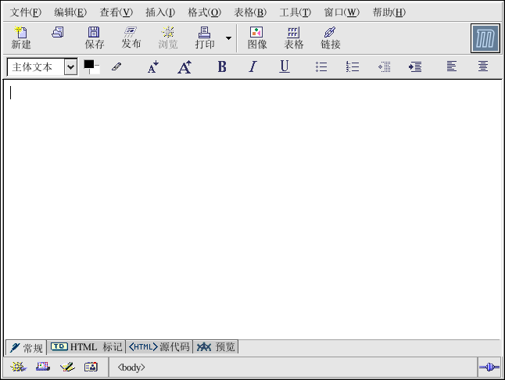Pick the black text color swatch

pos(88,65)
